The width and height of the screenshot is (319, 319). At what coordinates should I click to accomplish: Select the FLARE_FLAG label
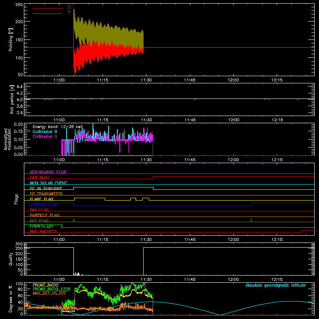tap(41, 199)
